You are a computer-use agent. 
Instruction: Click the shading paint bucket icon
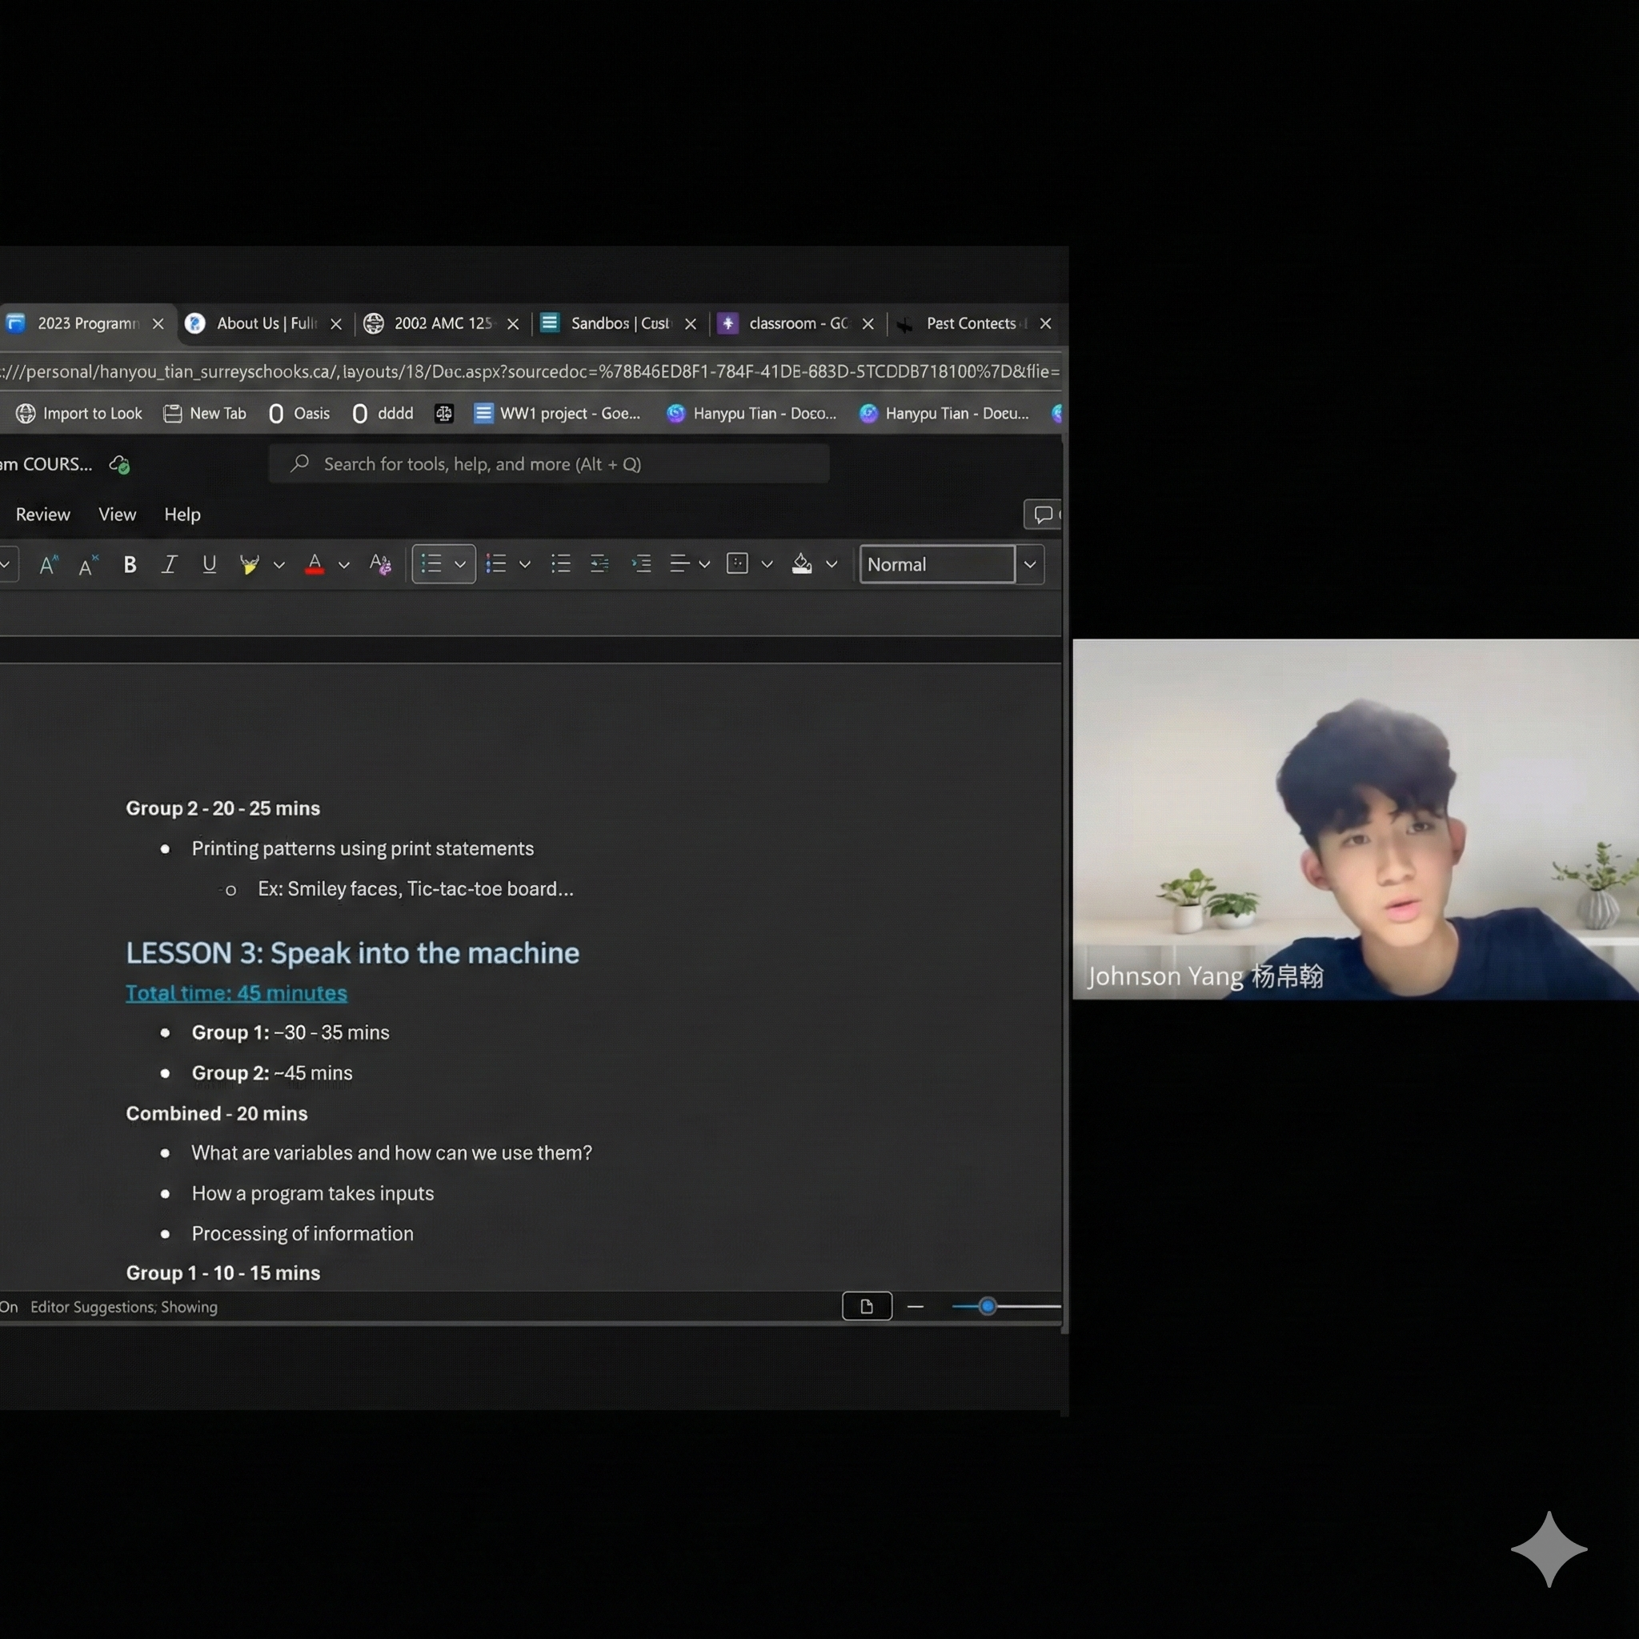coord(802,564)
